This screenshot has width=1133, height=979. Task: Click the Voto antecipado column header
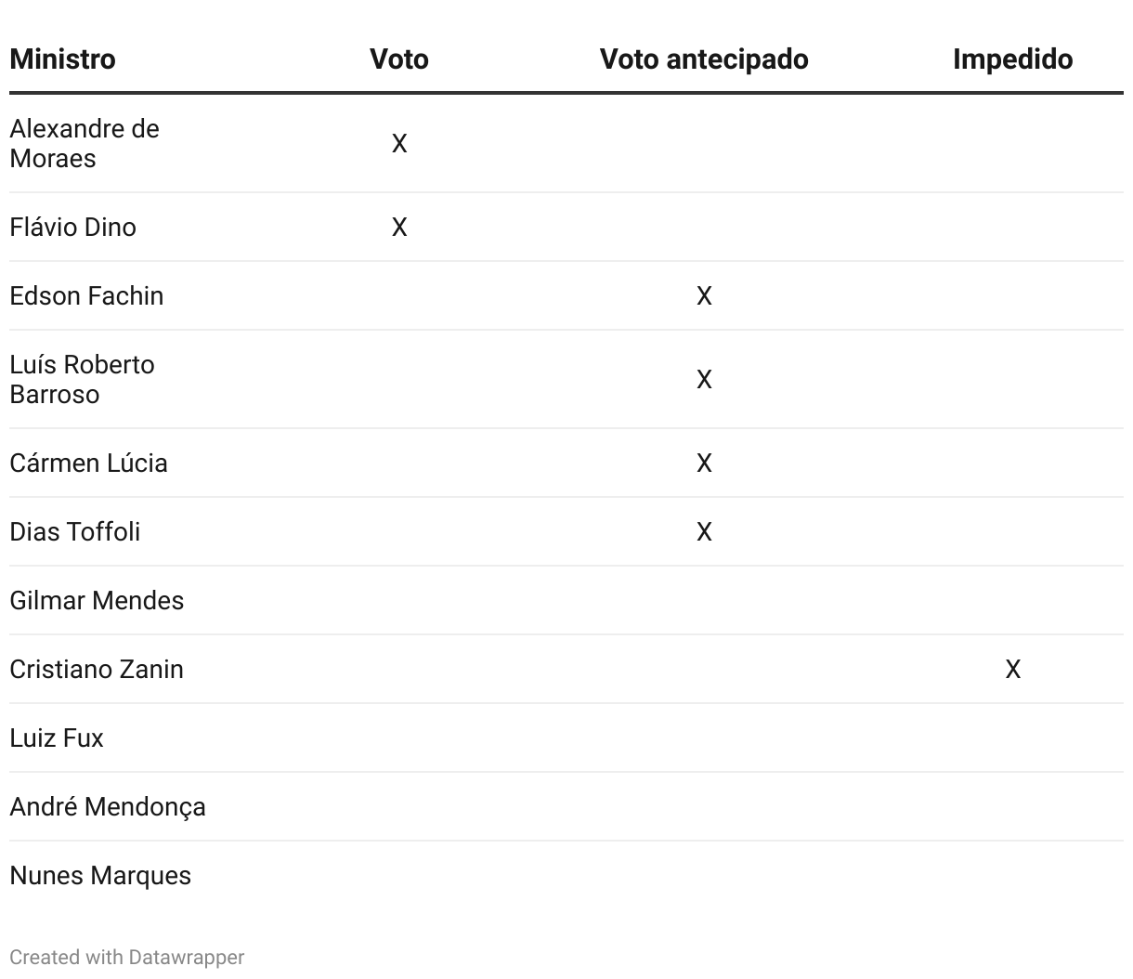[x=704, y=59]
